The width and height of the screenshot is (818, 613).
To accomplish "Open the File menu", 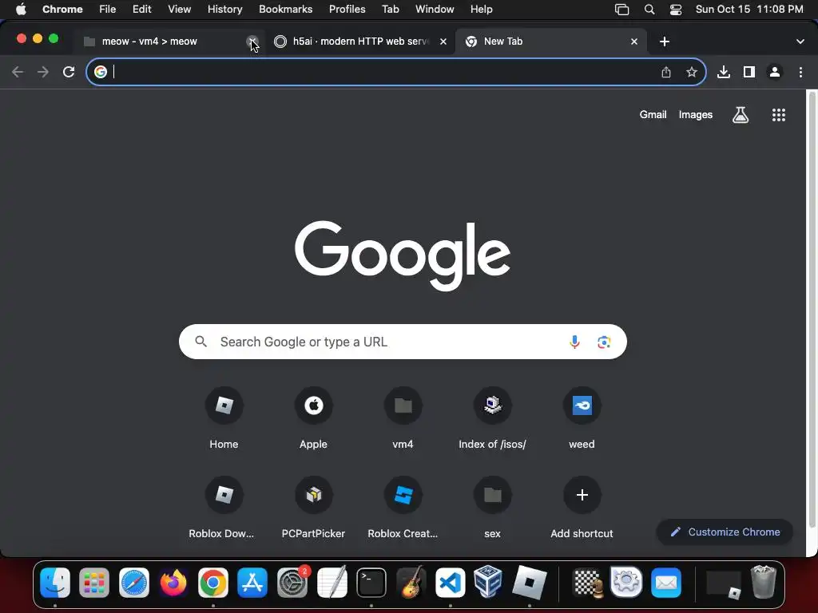I will point(108,10).
